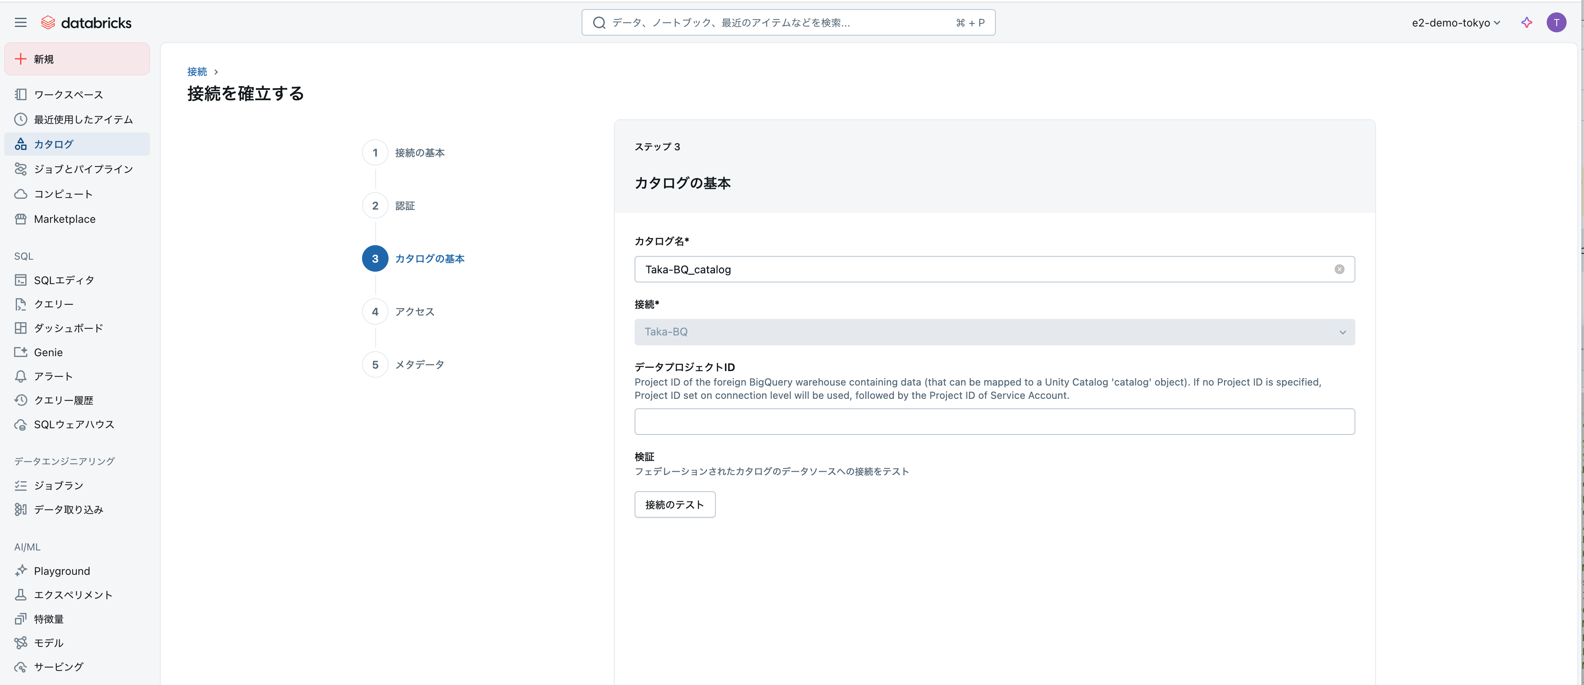
Task: Open the hamburger menu to collapse sidebar
Action: click(x=20, y=22)
